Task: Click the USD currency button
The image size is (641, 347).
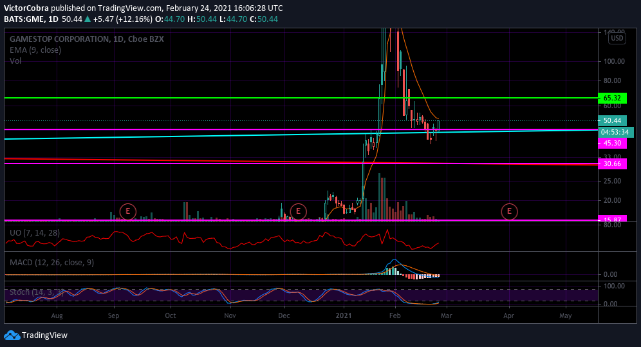Action: pos(617,39)
